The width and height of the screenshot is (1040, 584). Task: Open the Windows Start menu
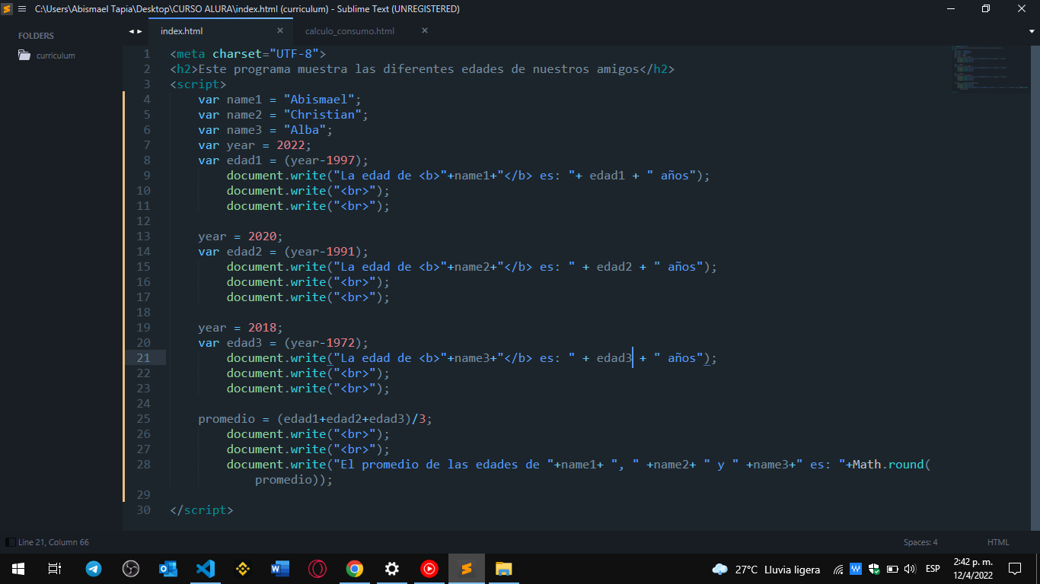click(18, 569)
